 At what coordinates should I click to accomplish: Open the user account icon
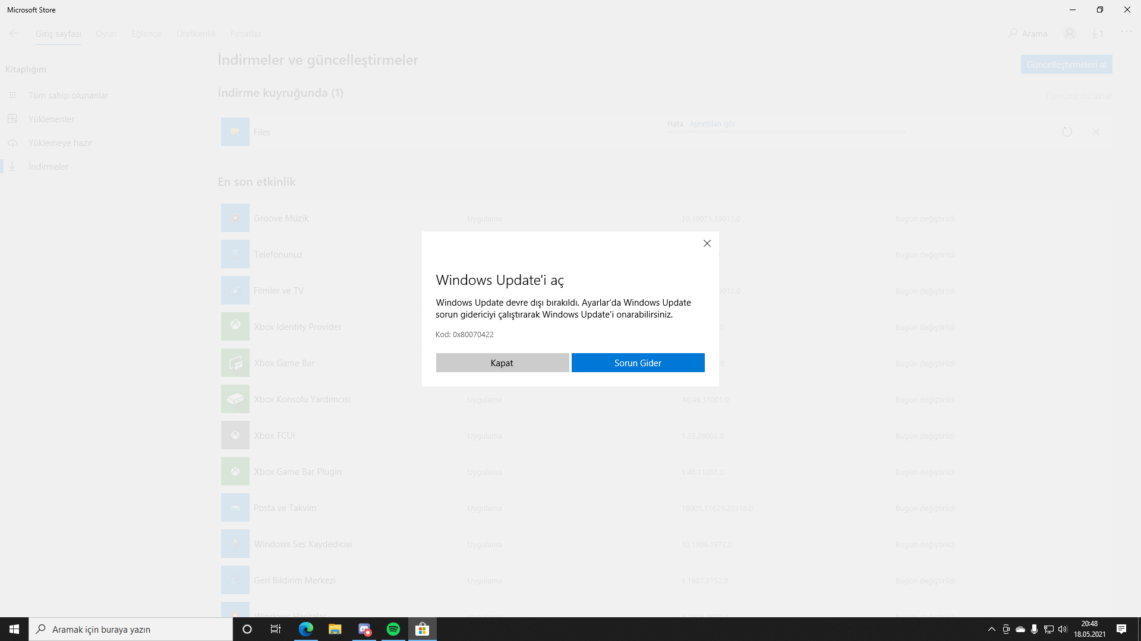1069,34
